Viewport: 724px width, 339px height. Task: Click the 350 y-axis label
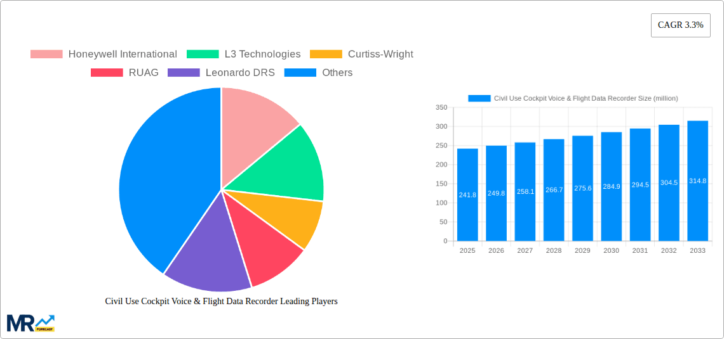coord(441,107)
